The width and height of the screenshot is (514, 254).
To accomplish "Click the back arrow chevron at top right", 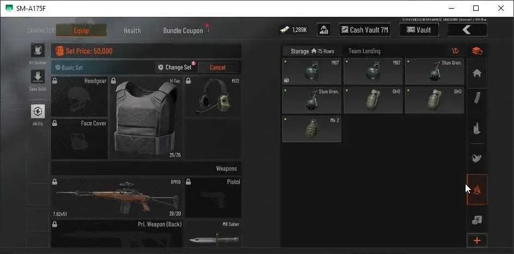I will [x=467, y=30].
